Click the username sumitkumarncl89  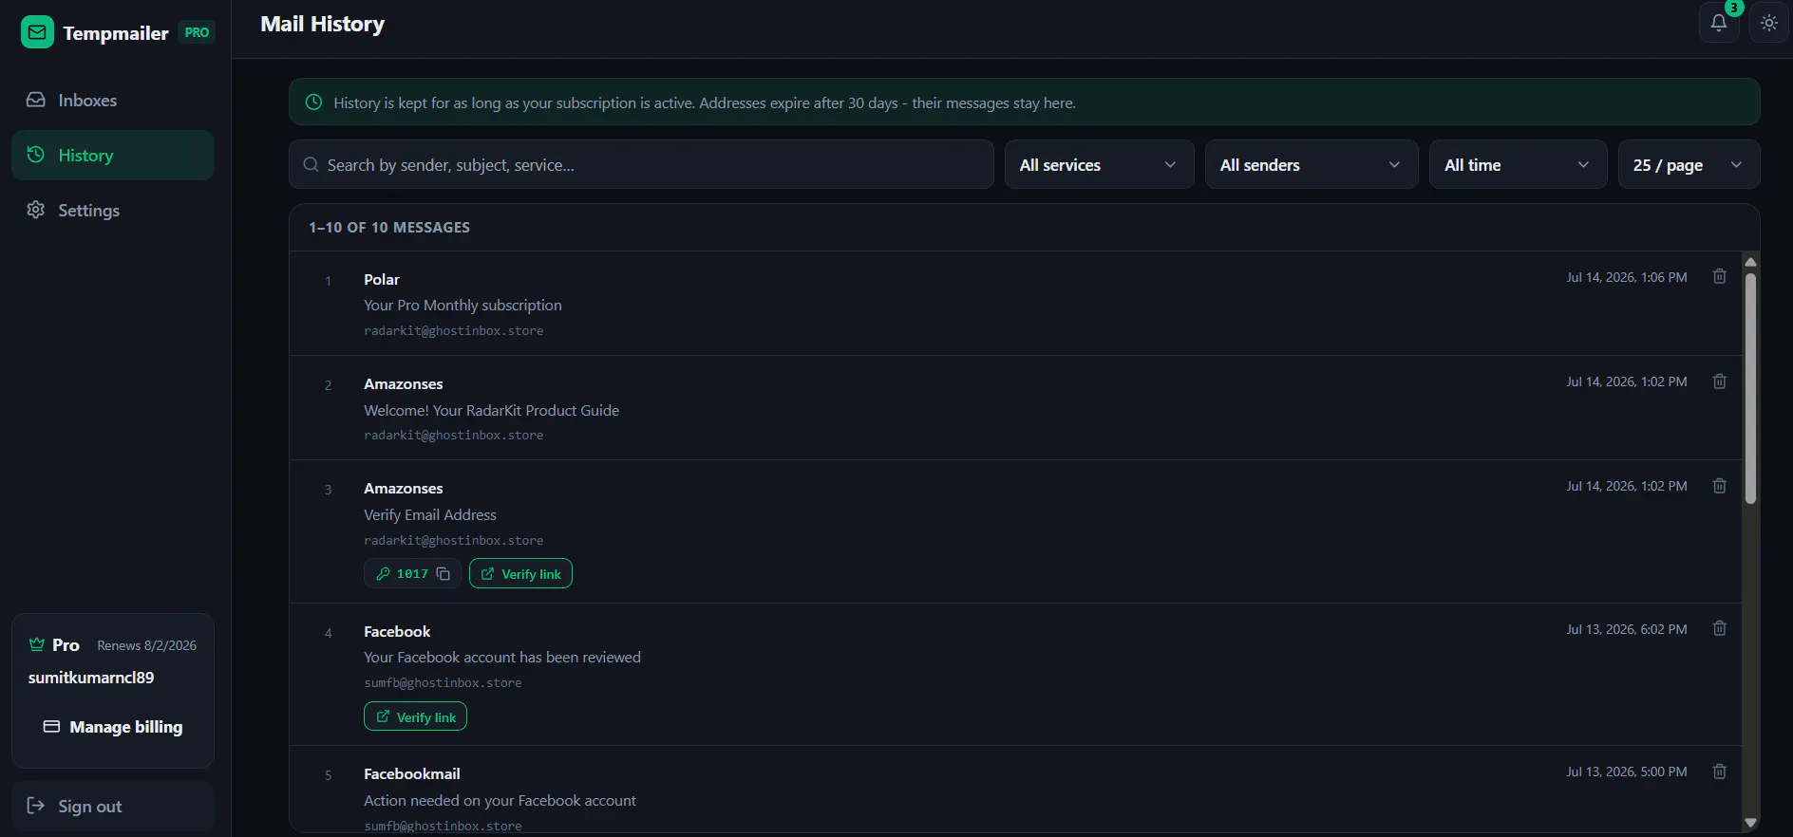pos(91,678)
